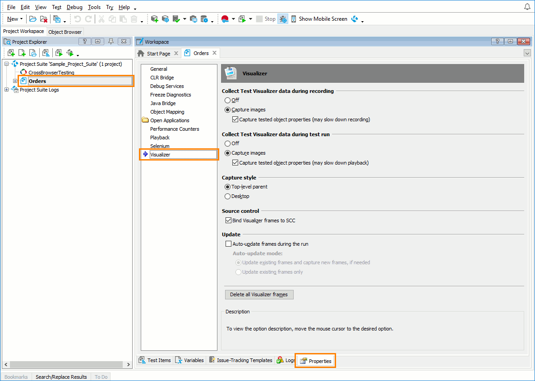Open dropdown arrow beside toolbar run button

[x=250, y=19]
